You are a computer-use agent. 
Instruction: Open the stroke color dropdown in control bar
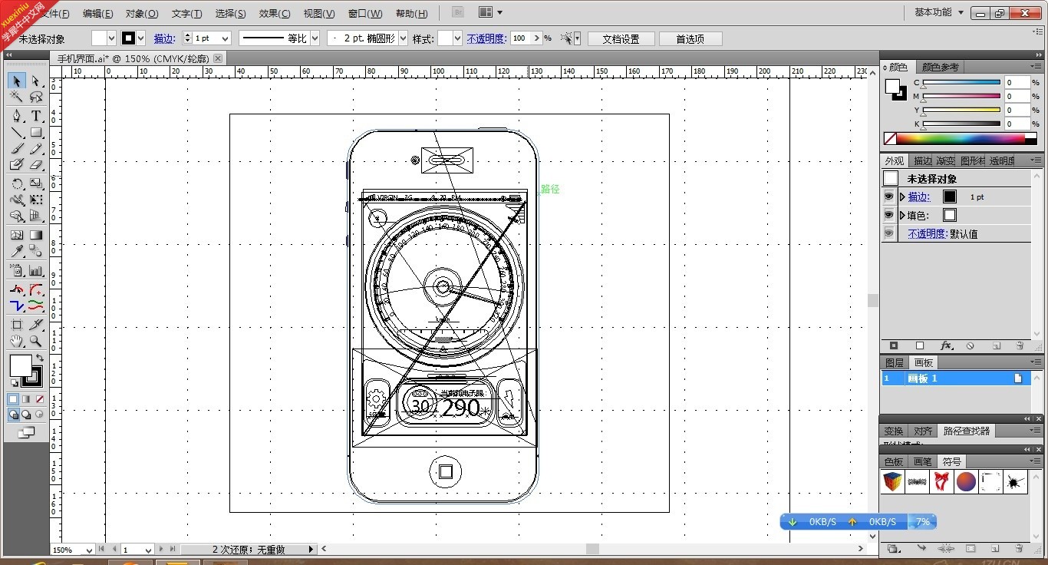click(x=140, y=38)
